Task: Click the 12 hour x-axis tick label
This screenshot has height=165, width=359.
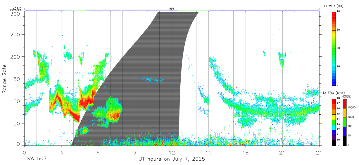Action: pos(172,152)
